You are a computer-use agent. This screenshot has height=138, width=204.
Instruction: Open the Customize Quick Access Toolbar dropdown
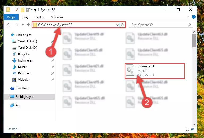35,10
